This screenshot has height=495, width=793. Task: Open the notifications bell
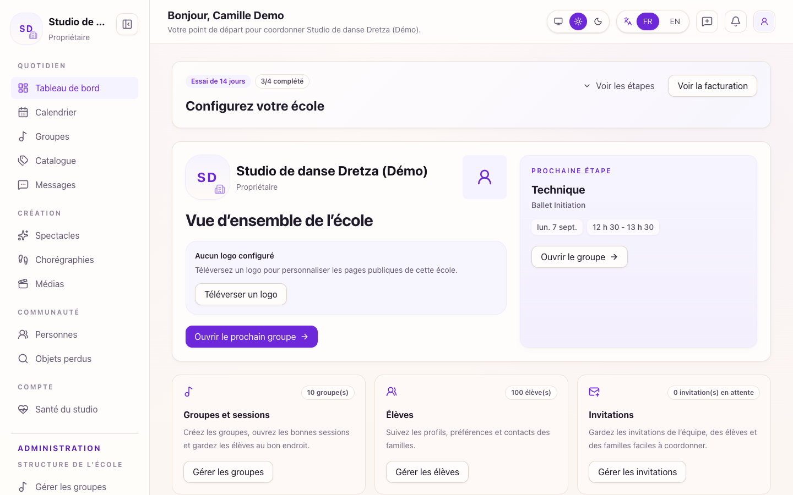tap(736, 21)
